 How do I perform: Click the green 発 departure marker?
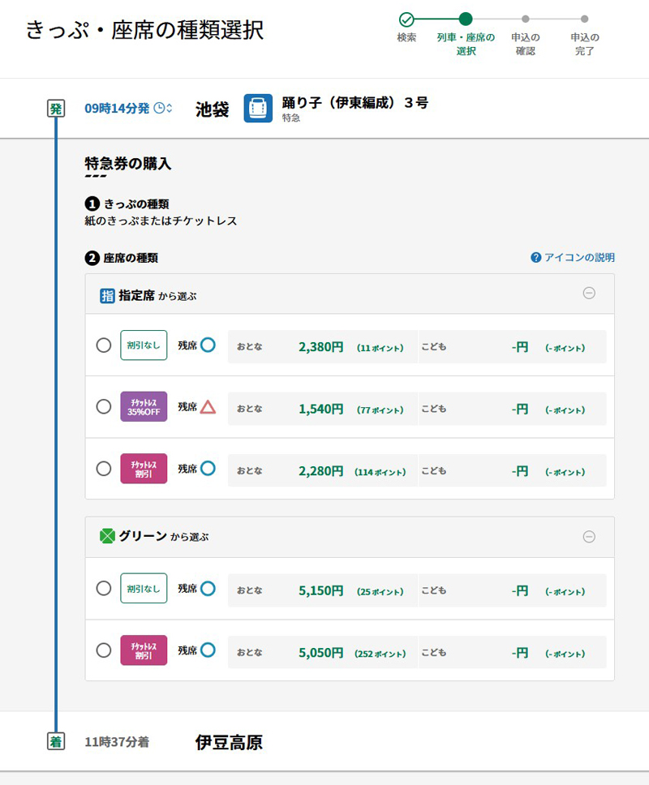[x=55, y=109]
